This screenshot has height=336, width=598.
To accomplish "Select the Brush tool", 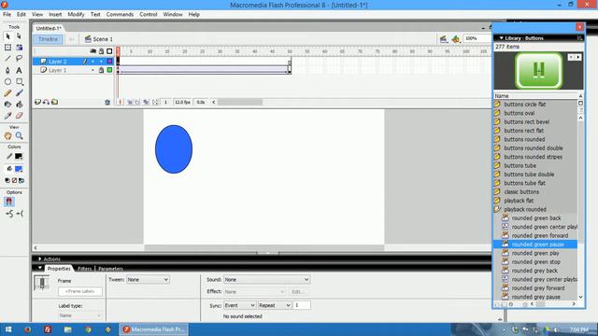I will click(x=19, y=93).
